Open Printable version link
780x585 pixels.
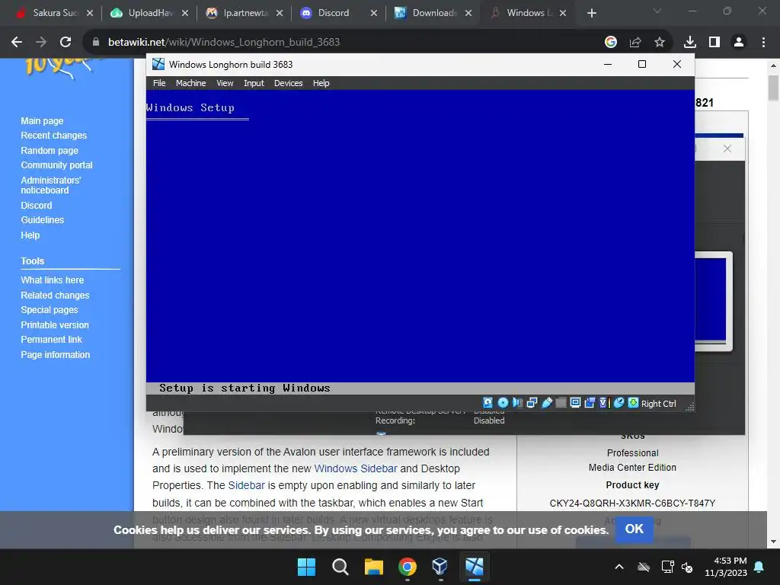point(55,324)
